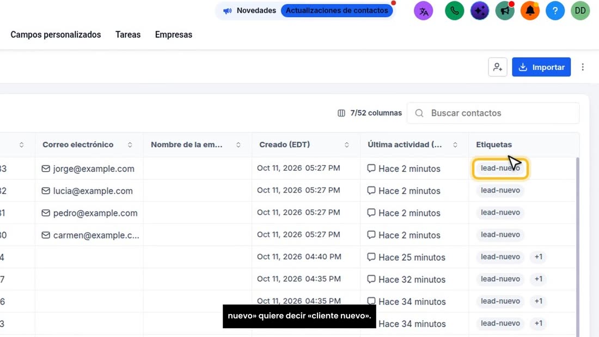Sort by Nombre de la empresa column
599x337 pixels.
(239, 145)
